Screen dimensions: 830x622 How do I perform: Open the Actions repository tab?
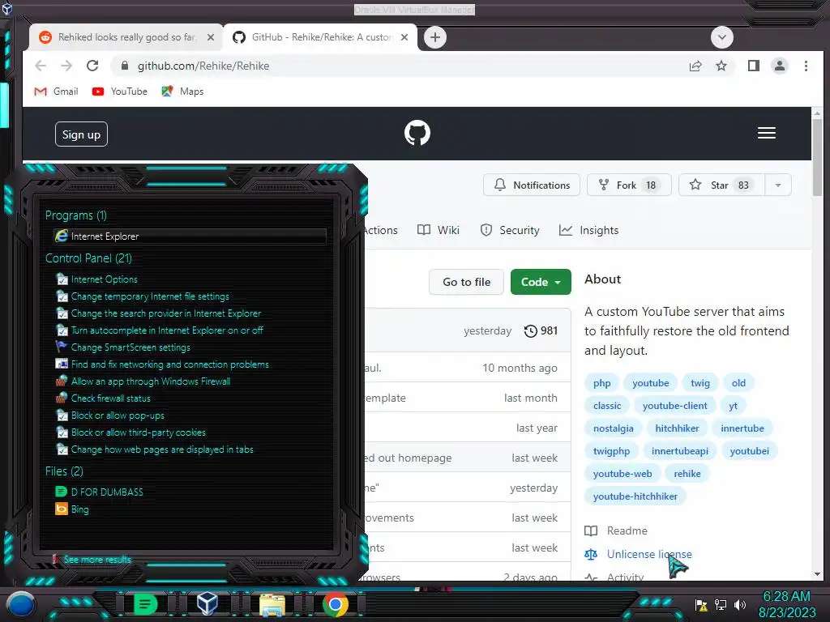tap(381, 230)
